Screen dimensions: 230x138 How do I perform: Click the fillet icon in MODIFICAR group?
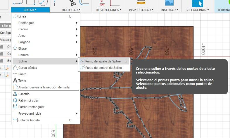click(55, 3)
